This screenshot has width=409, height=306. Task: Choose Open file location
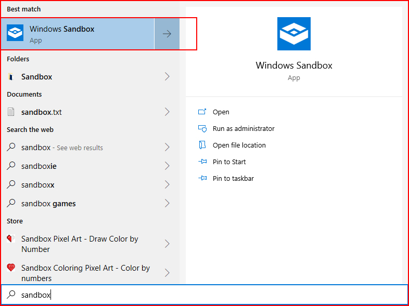[239, 145]
